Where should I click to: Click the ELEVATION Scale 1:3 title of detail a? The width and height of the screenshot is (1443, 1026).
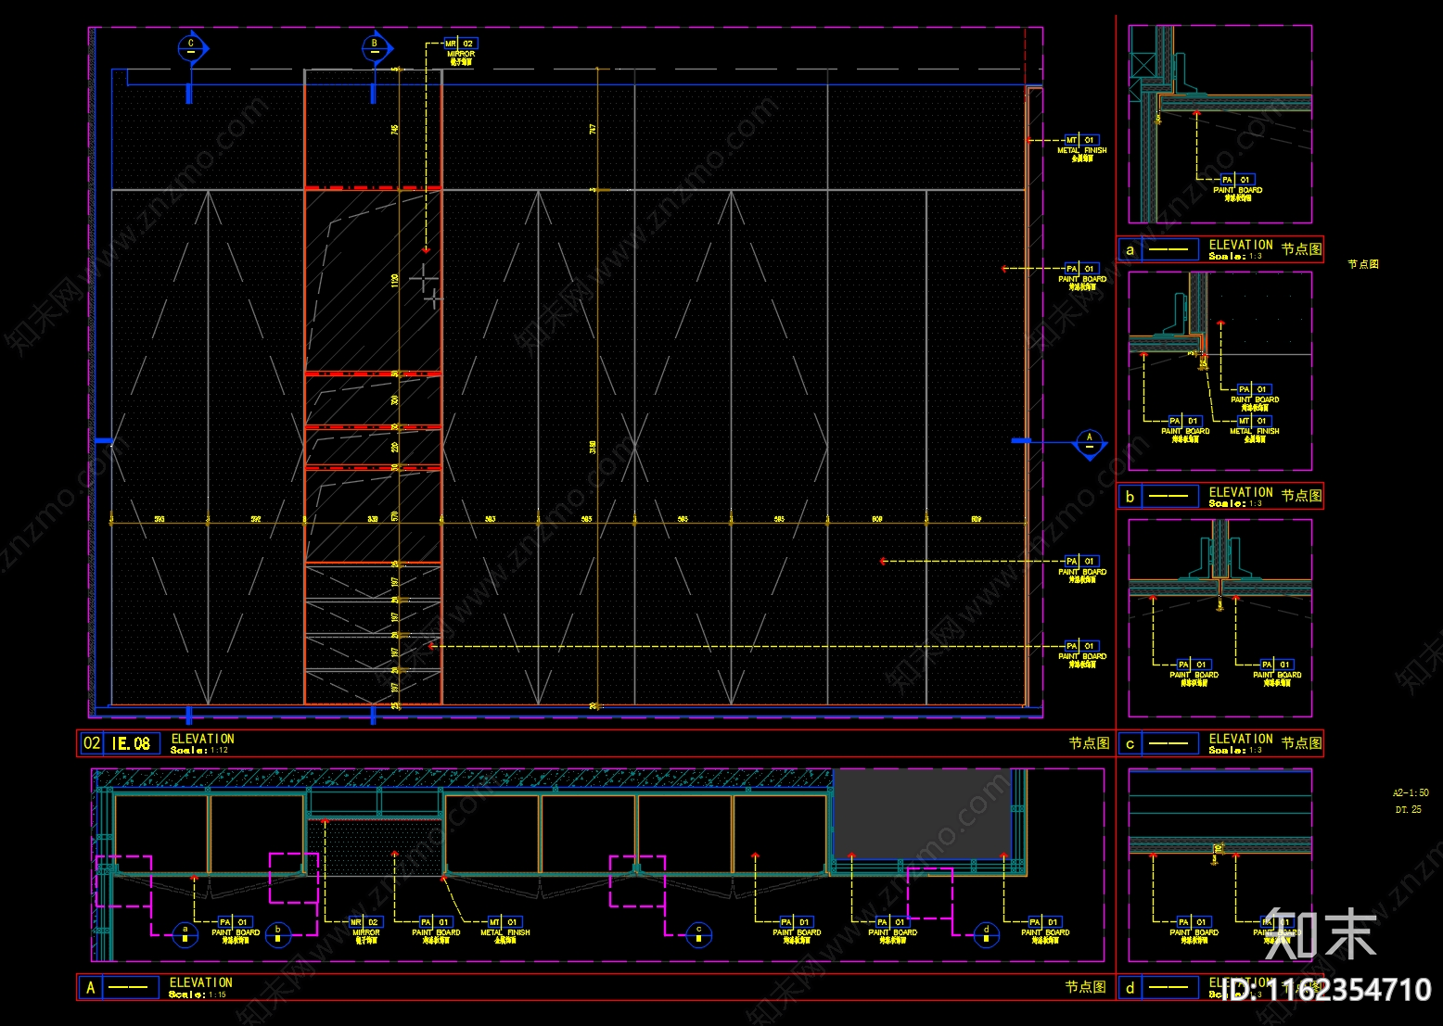coord(1241,249)
